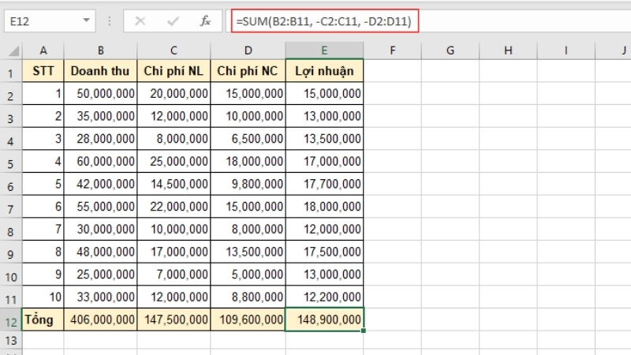Click the 'Doanh thu' header cell
This screenshot has width=631, height=355.
click(x=100, y=71)
